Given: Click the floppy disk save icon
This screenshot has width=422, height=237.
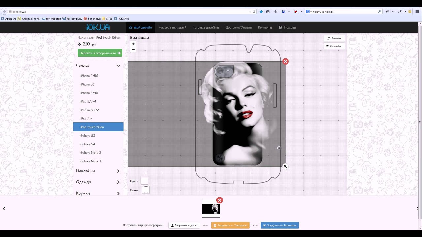Looking at the screenshot, I should click(284, 12).
